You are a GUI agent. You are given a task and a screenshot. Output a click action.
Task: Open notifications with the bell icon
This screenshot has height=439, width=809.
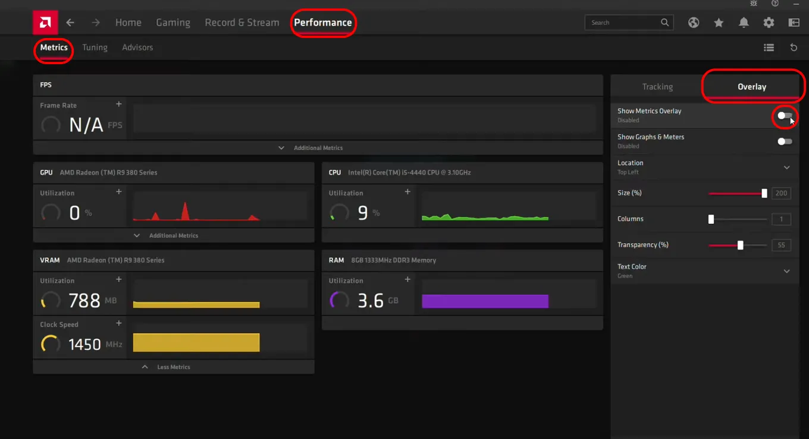click(744, 23)
